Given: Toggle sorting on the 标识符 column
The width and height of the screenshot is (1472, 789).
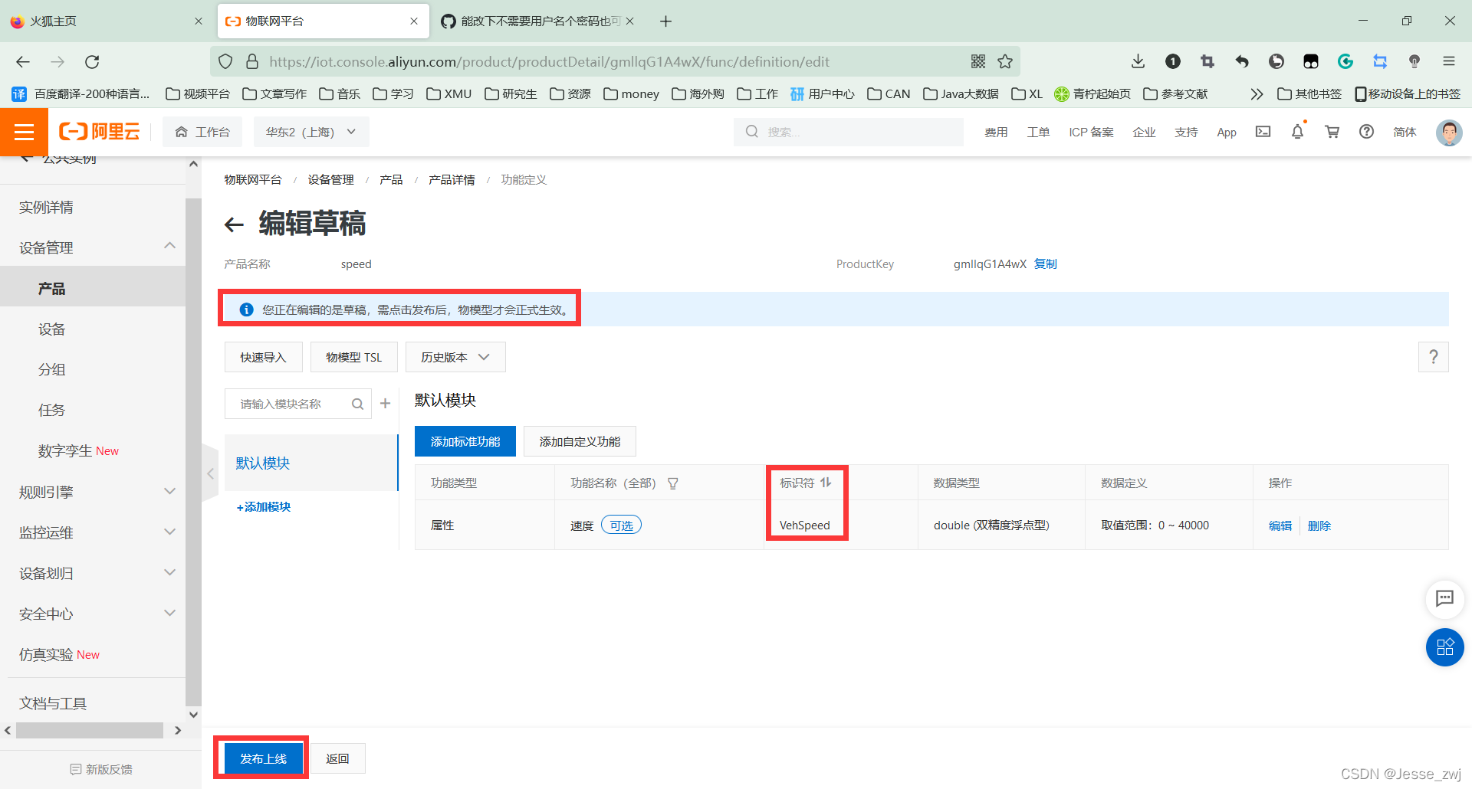Looking at the screenshot, I should (826, 483).
